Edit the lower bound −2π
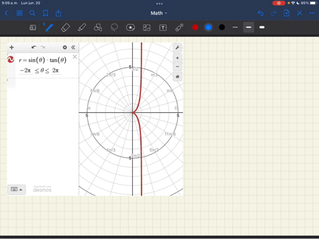The image size is (319, 239). [x=25, y=70]
